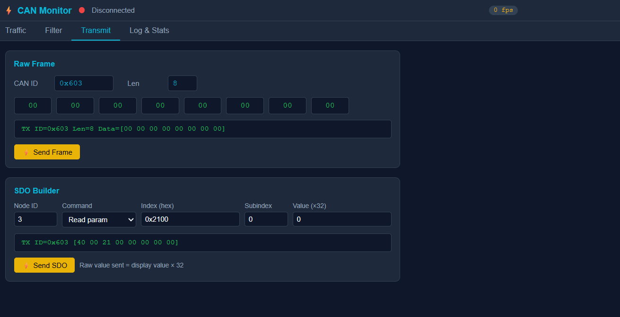The height and width of the screenshot is (317, 620).
Task: Edit the Index (hex) field
Action: click(190, 219)
